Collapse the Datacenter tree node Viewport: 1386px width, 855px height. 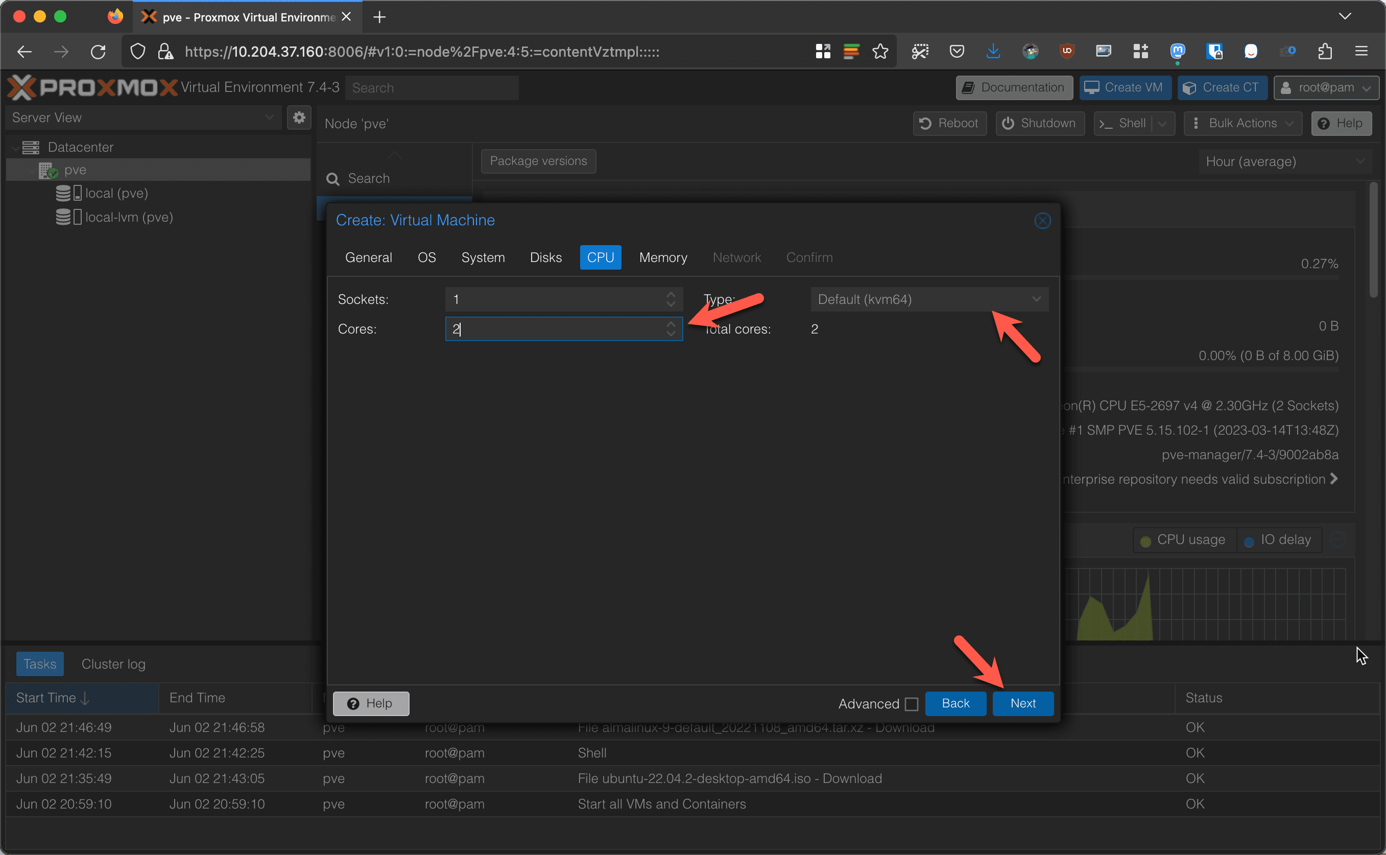tap(15, 148)
